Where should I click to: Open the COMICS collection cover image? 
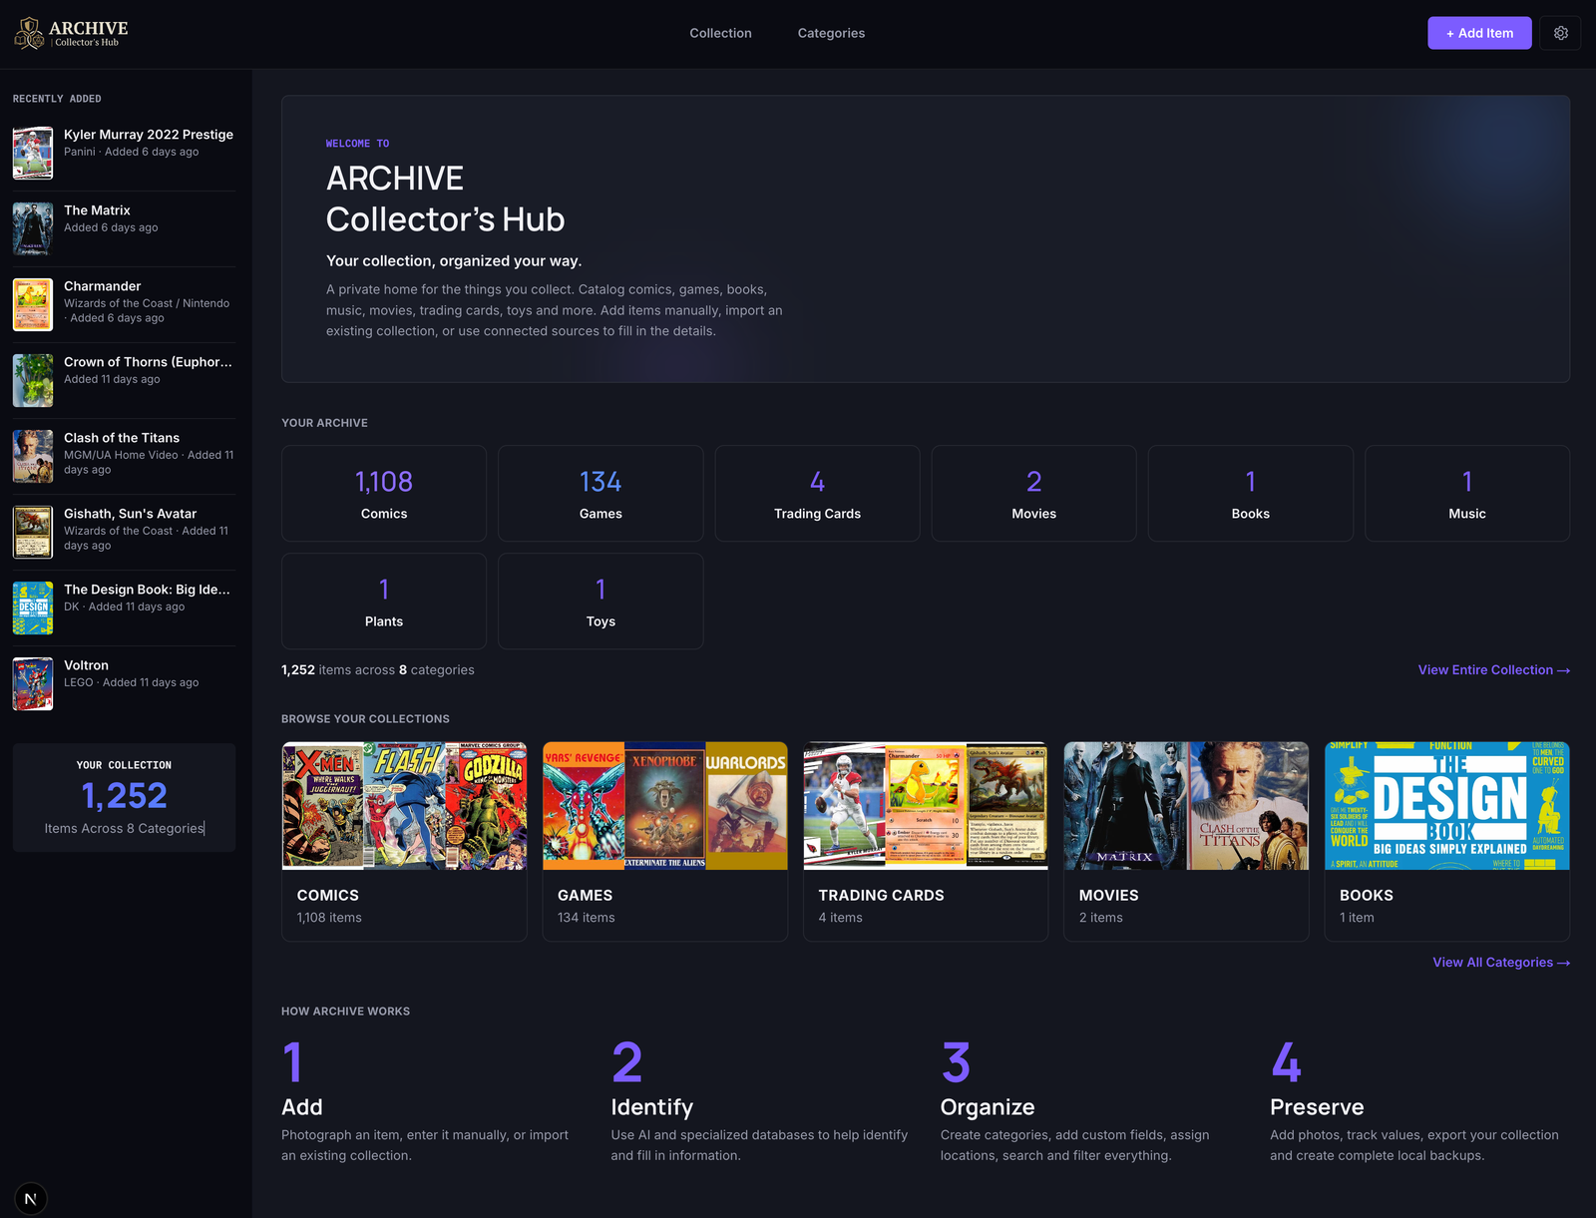point(404,806)
